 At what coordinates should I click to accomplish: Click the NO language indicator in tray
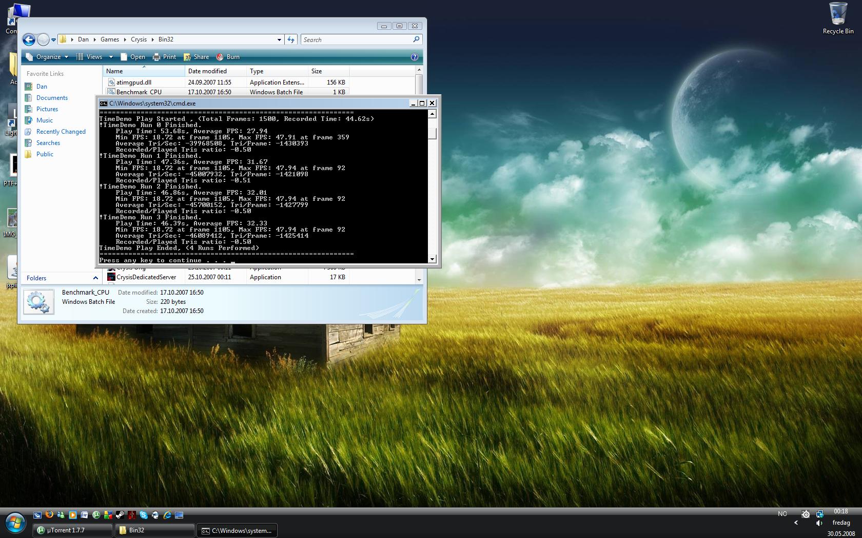pyautogui.click(x=782, y=513)
